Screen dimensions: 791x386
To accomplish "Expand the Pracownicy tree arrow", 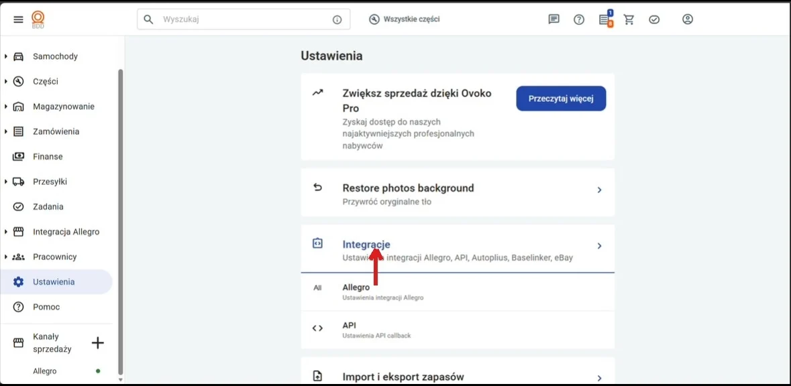I will pos(5,257).
